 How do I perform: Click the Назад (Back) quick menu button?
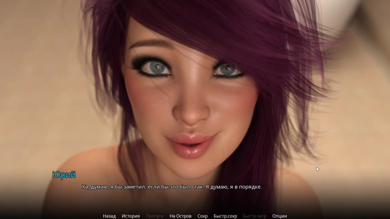(x=109, y=216)
